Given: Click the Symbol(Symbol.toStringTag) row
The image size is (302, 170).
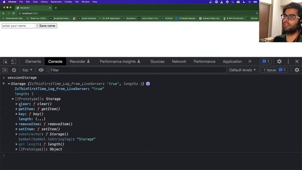Looking at the screenshot, I should point(57,139).
